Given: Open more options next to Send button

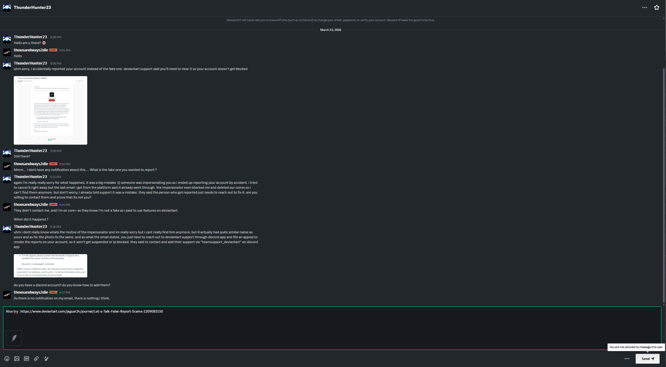Looking at the screenshot, I should tap(627, 359).
